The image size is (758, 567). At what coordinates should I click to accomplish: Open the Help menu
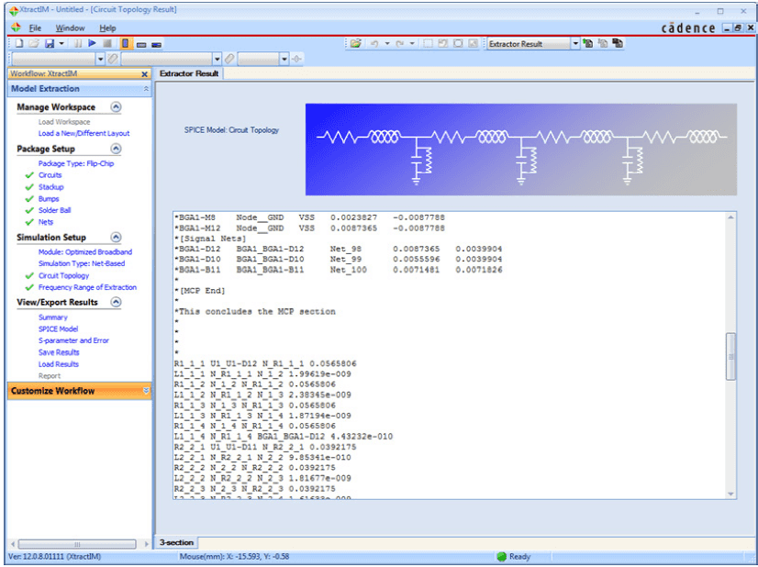107,28
